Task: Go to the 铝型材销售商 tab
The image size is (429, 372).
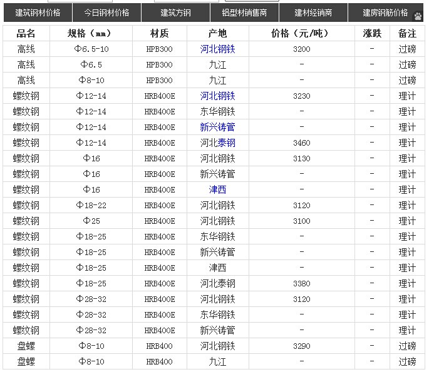Action: [244, 13]
